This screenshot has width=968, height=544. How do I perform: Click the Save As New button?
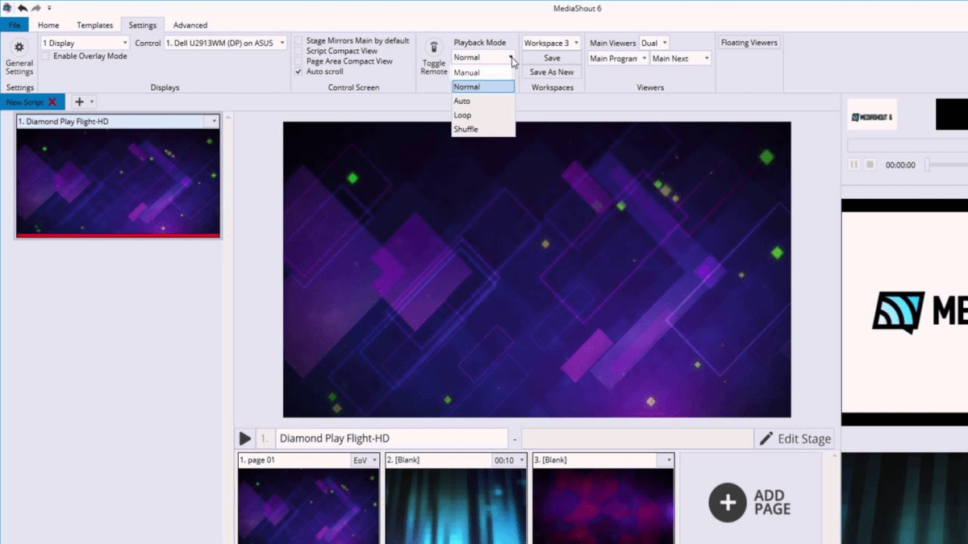pos(552,73)
